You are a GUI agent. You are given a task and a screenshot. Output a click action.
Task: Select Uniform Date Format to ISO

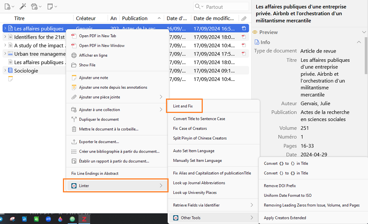[288, 195]
